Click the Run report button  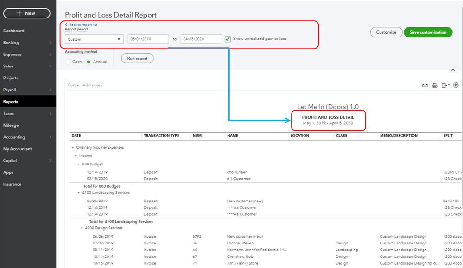coord(137,58)
